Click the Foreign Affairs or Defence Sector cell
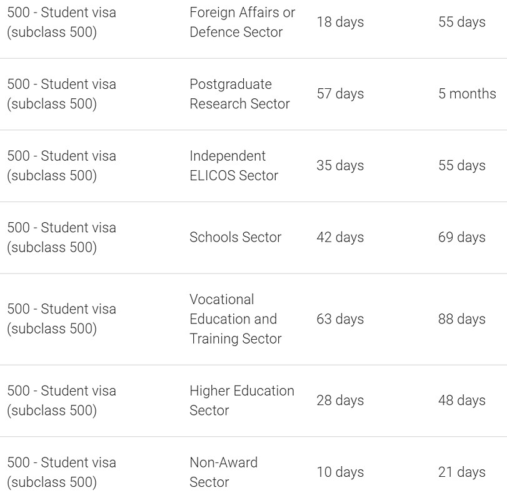The image size is (507, 500). (x=242, y=22)
